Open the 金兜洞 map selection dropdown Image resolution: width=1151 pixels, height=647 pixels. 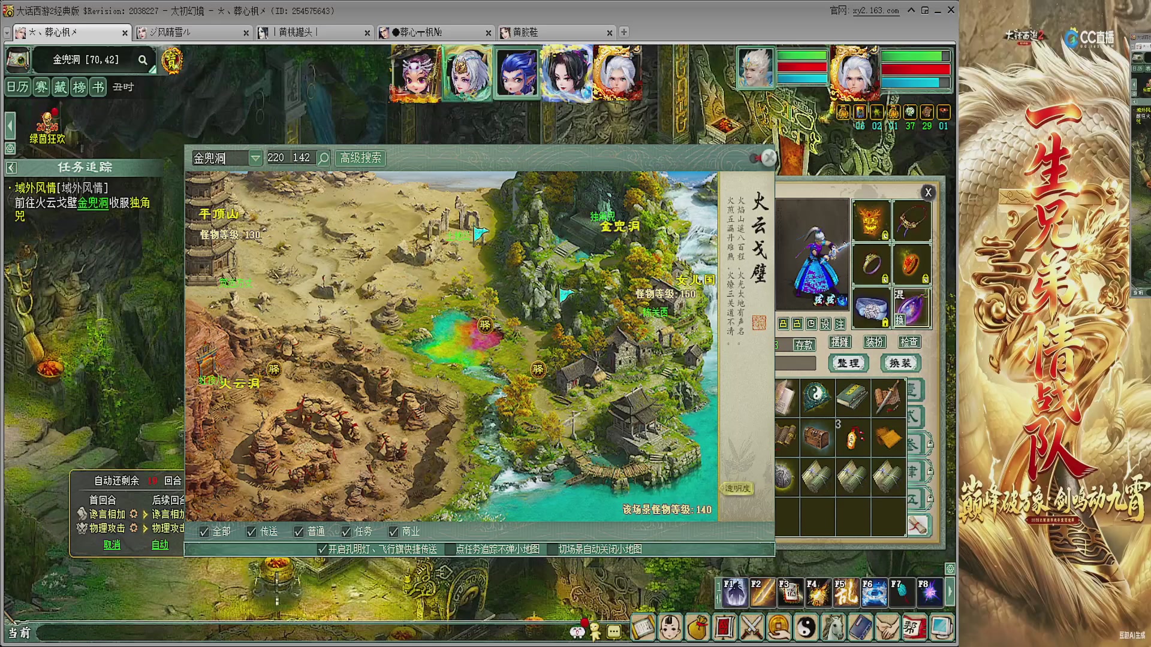click(x=255, y=158)
